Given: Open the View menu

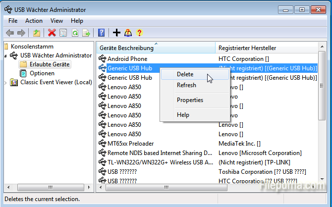Looking at the screenshot, I should click(x=56, y=21).
